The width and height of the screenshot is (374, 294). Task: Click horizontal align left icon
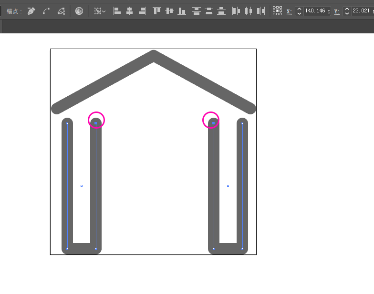[x=117, y=11]
